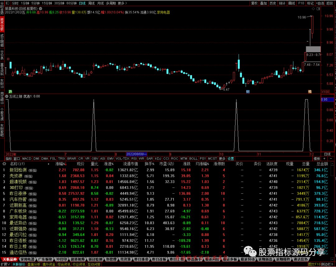This screenshot has width=336, height=267.
Task: Select the 周线 period
Action: [x=91, y=3]
